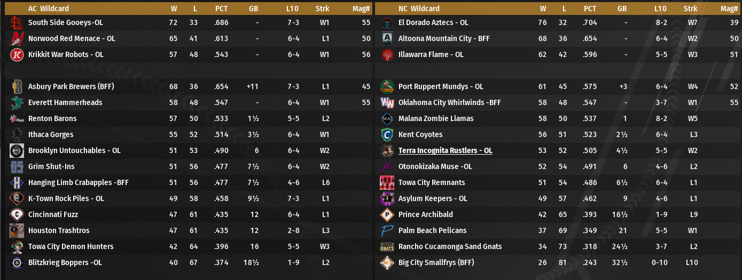Screen dimensions: 742x280
Task: Sort NC Wildcard by GB column
Action: [x=622, y=9]
